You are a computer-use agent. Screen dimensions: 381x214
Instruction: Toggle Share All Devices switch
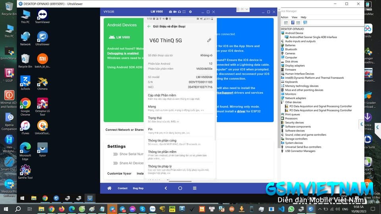115,163
